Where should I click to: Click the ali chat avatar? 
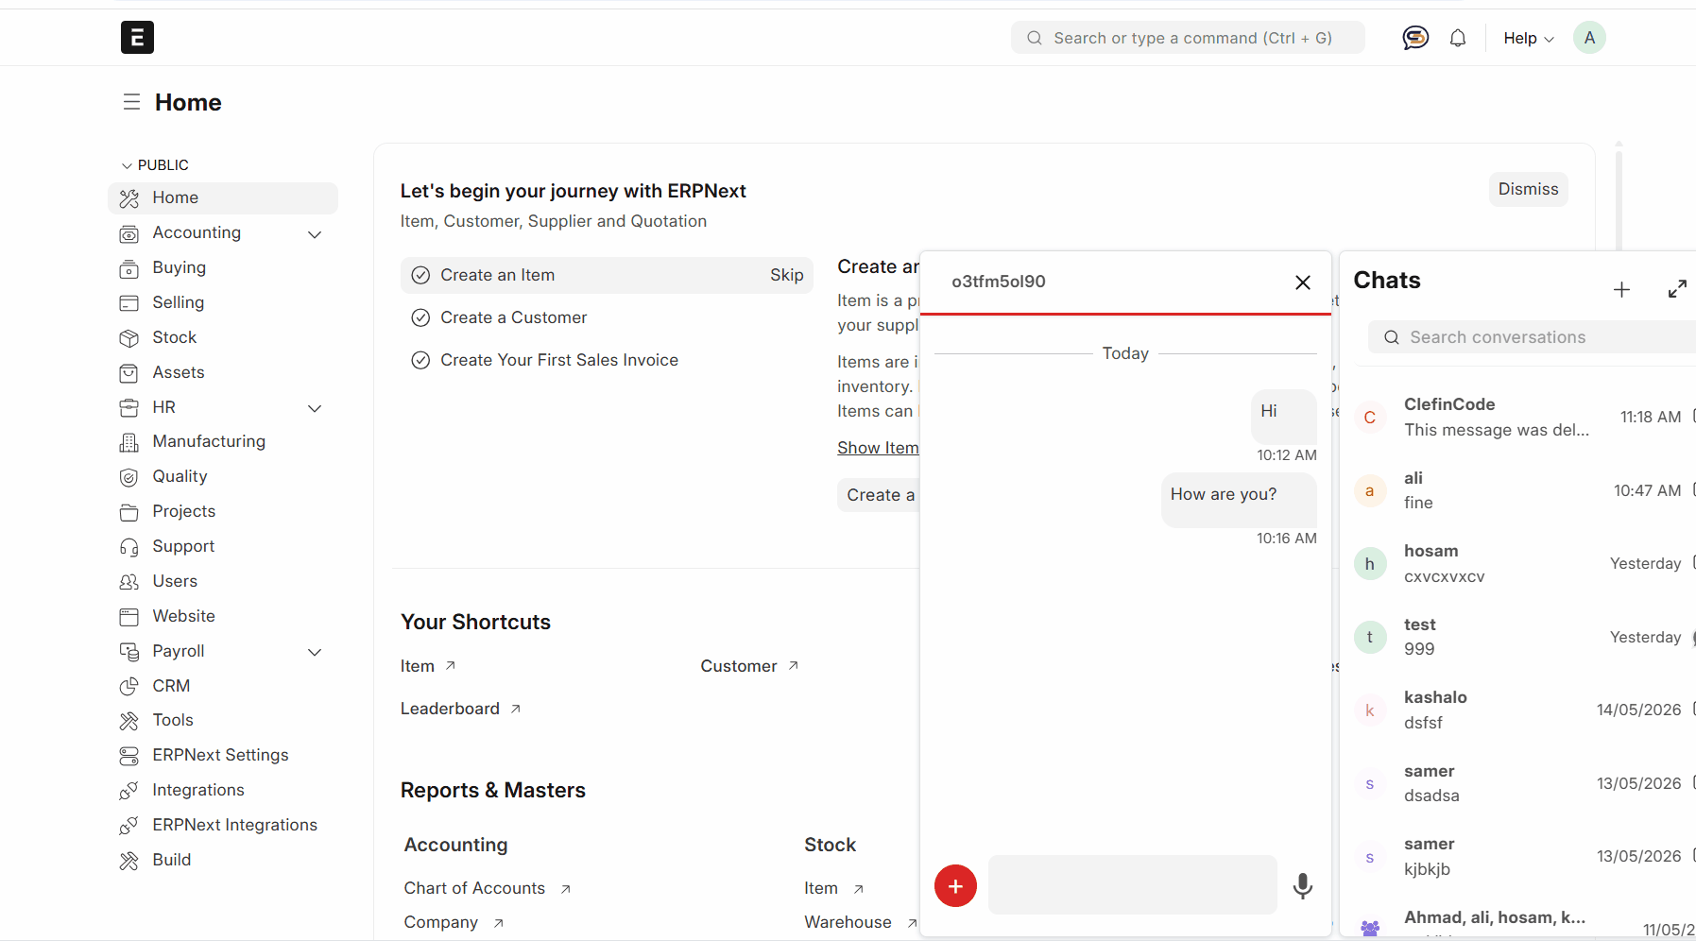coord(1370,491)
